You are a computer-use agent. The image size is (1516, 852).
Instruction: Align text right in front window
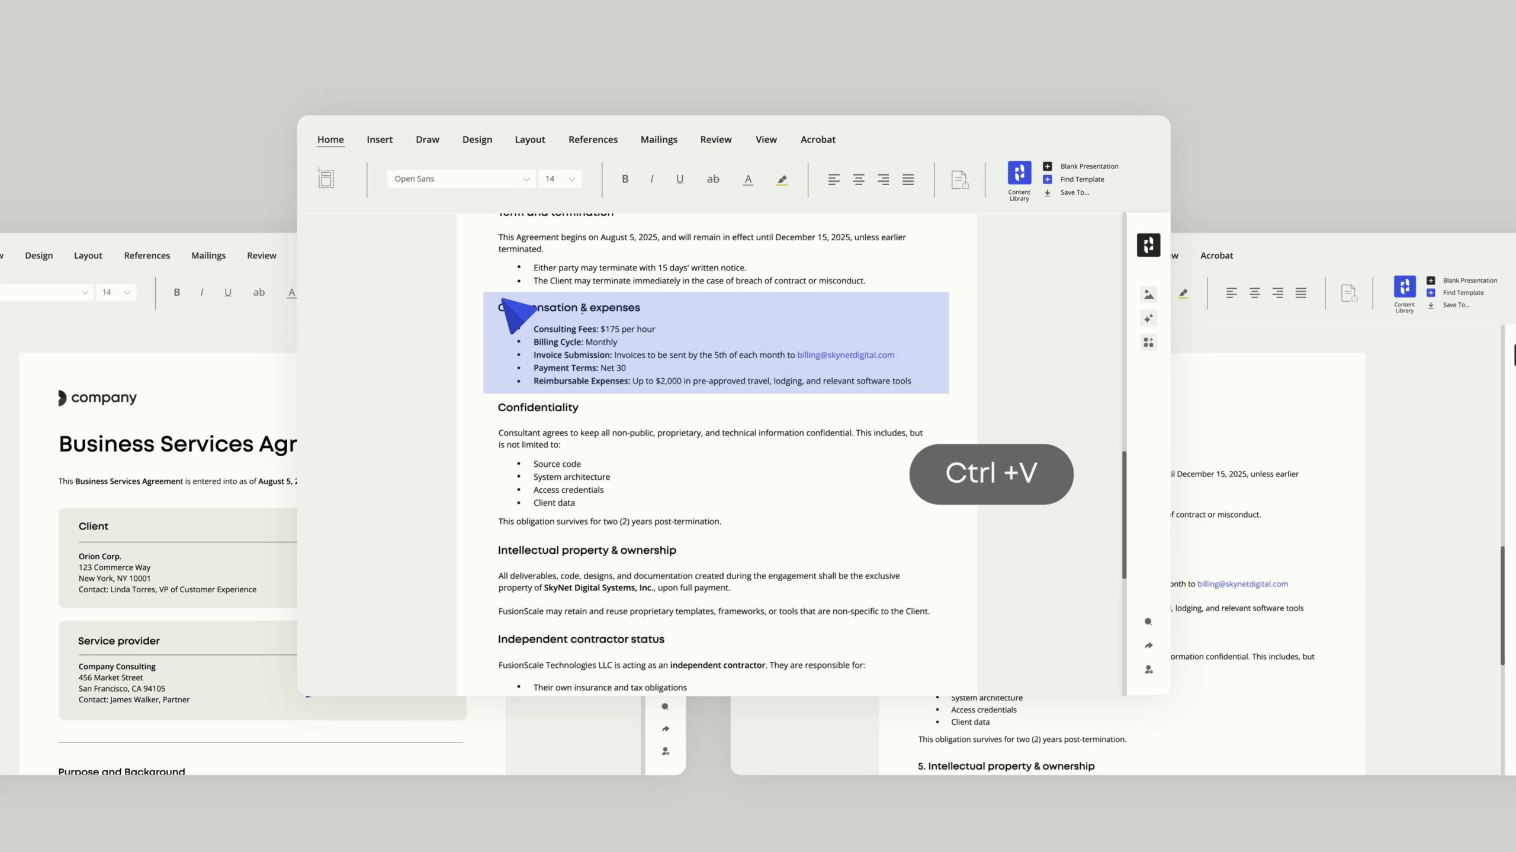884,179
